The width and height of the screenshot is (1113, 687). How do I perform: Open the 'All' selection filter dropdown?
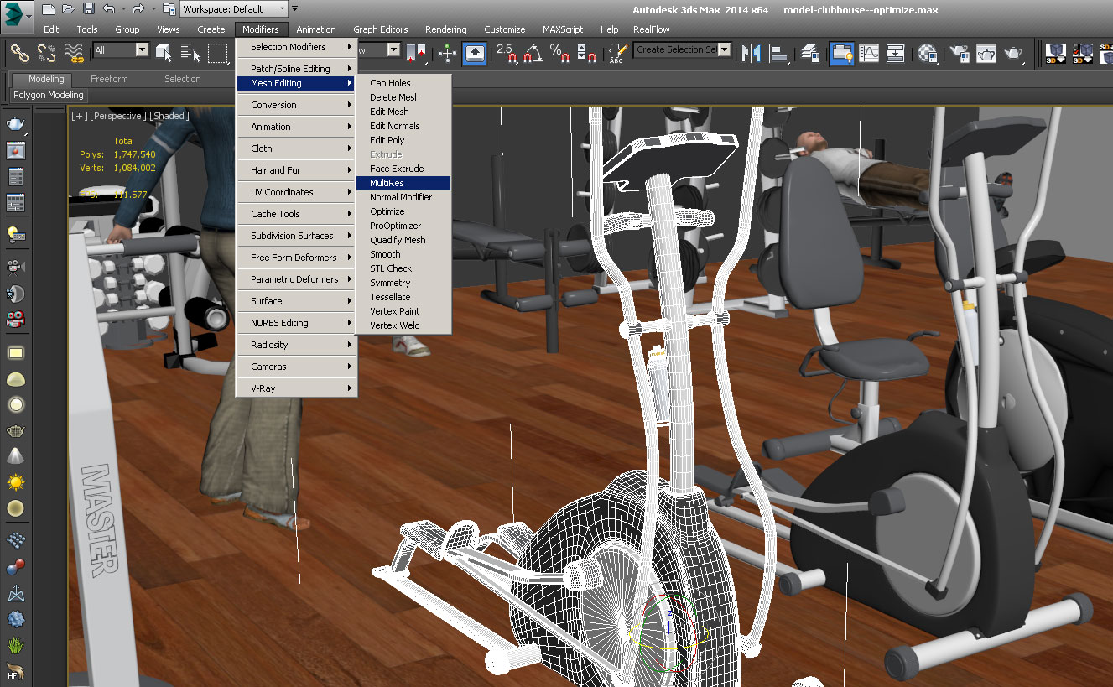click(140, 50)
